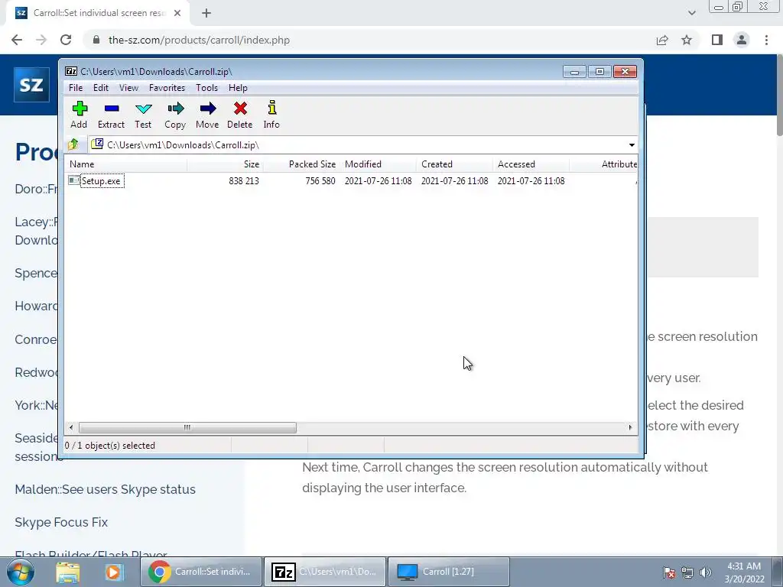Run the Test archive tool
The image size is (783, 587).
pos(143,115)
